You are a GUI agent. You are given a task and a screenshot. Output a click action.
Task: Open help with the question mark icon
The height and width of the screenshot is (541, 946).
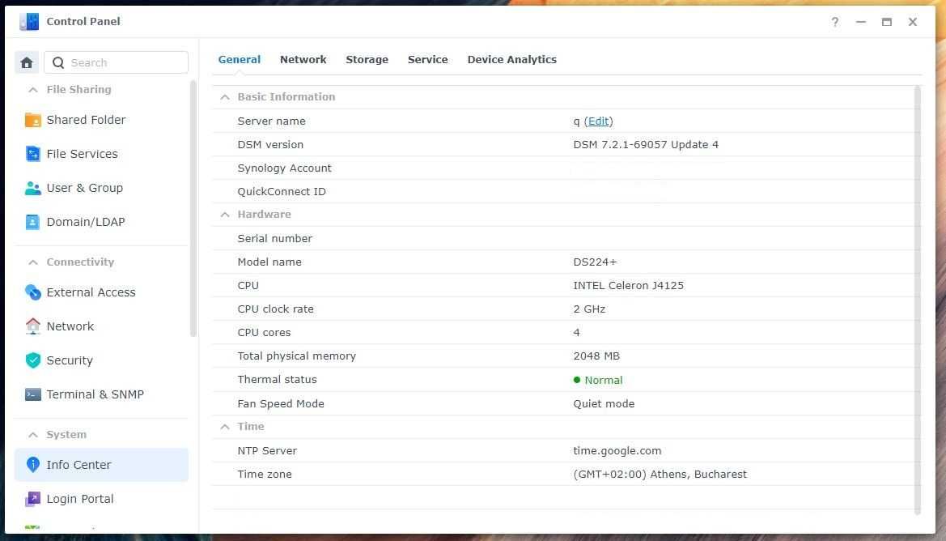(x=835, y=22)
